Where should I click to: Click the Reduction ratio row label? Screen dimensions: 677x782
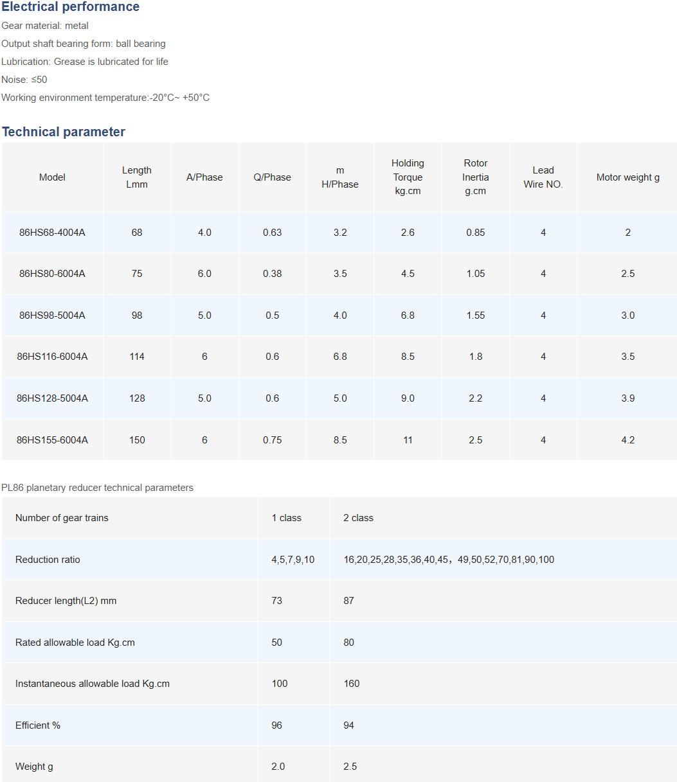click(x=48, y=560)
